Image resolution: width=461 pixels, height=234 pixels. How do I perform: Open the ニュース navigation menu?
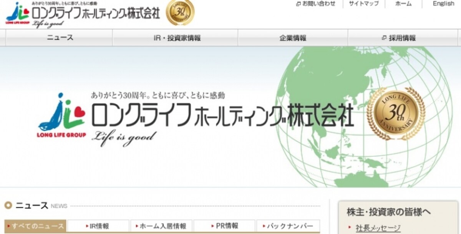click(60, 38)
